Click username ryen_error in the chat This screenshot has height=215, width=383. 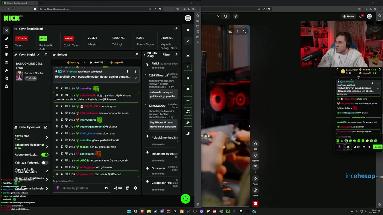pos(86,174)
